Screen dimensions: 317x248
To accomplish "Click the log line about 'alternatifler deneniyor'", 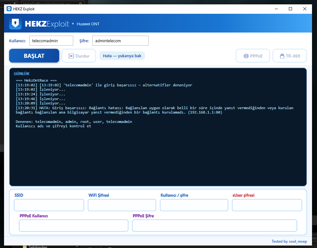I will [x=104, y=85].
